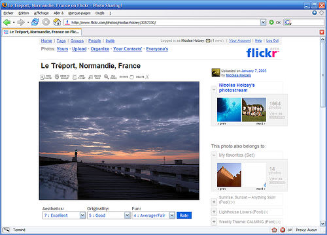
Task: Open the Outils menu
Action: 100,13
